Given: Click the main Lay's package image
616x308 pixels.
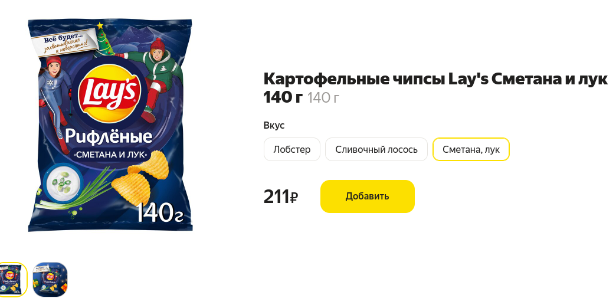Looking at the screenshot, I should pyautogui.click(x=110, y=125).
